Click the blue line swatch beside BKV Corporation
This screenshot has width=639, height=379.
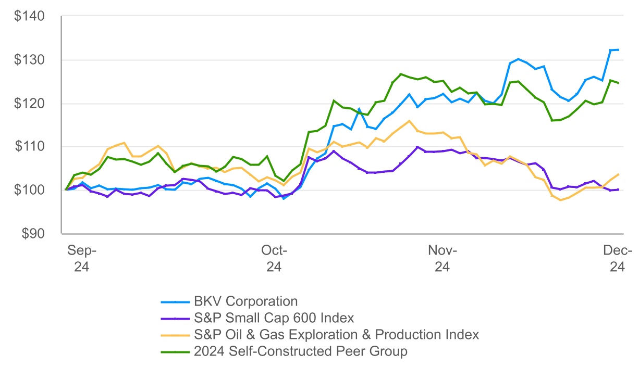(175, 301)
